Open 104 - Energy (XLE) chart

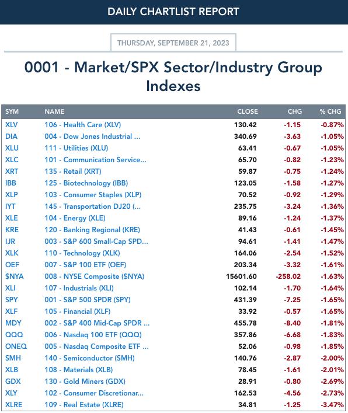coord(75,218)
